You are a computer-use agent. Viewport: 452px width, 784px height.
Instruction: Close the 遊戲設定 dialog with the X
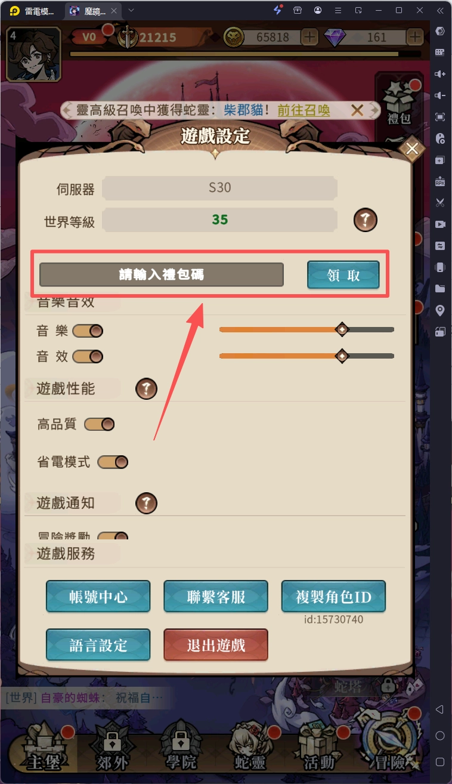point(412,150)
